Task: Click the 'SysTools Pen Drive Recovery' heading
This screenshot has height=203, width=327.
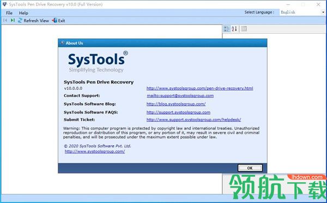Action: [99, 82]
